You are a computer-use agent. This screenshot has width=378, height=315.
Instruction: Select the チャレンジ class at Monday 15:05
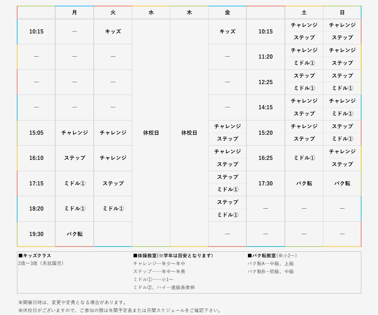tap(74, 132)
